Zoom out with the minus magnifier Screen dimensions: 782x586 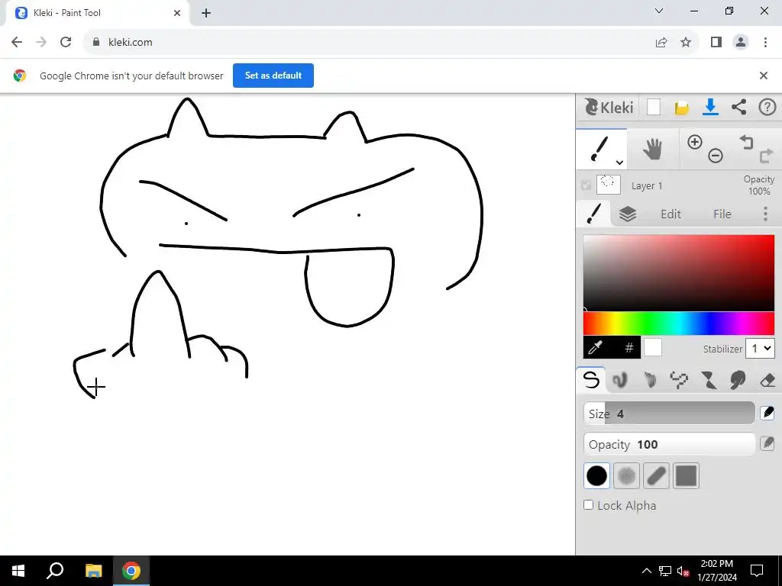click(x=715, y=156)
